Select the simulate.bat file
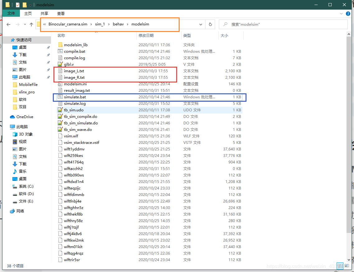 [75, 97]
